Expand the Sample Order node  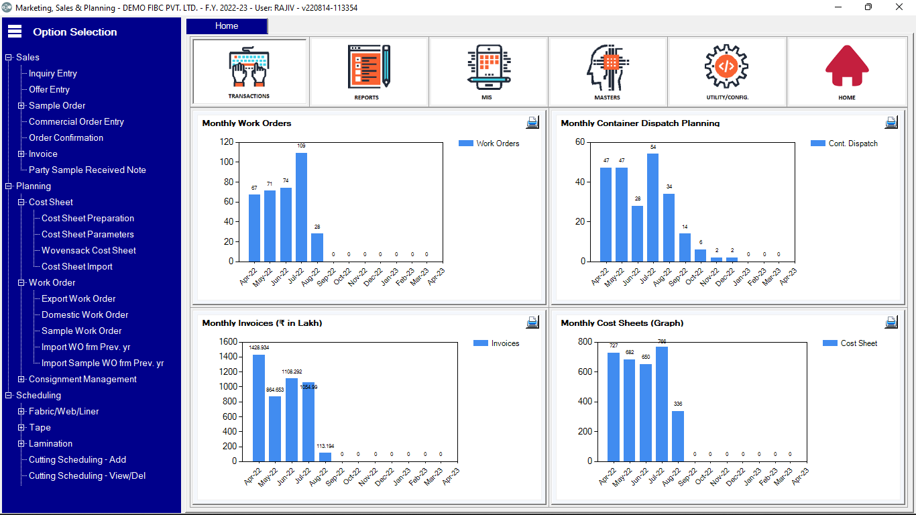(21, 106)
